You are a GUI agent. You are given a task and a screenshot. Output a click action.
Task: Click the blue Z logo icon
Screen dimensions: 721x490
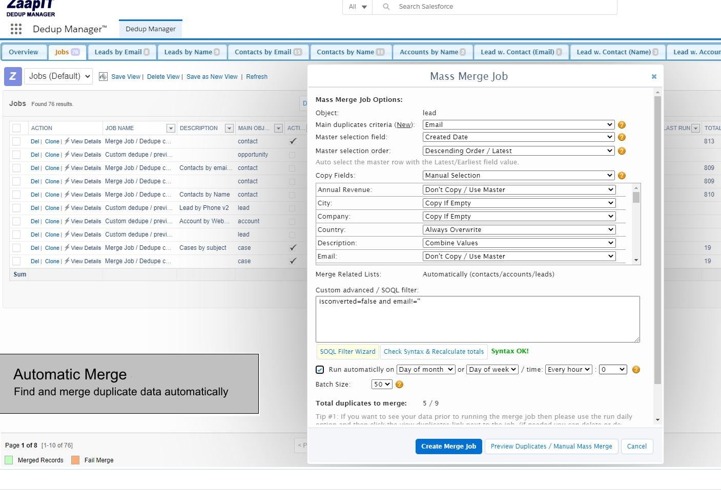[x=13, y=76]
